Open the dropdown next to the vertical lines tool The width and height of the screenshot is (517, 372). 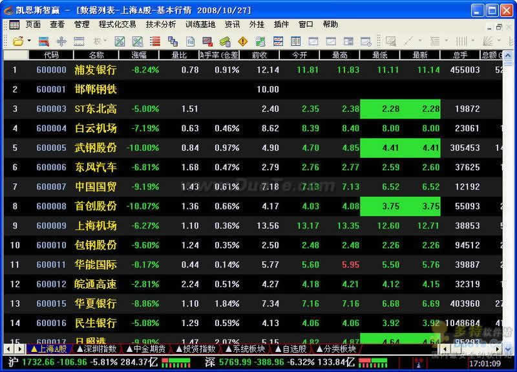[x=473, y=41]
